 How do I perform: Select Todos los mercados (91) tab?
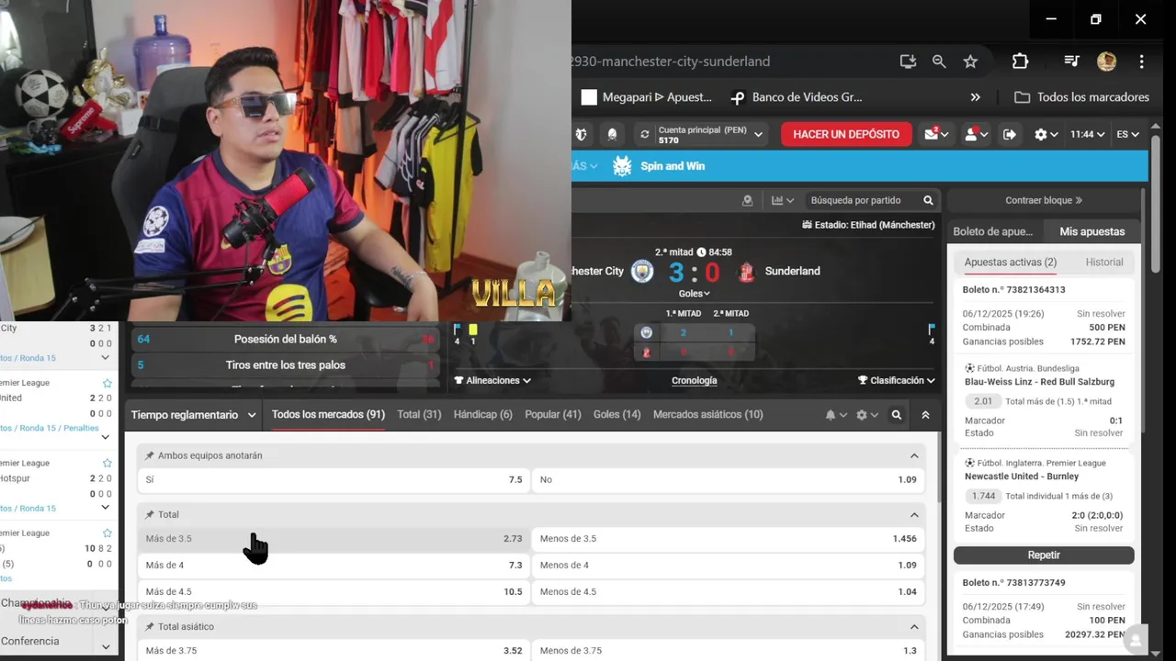tap(328, 415)
